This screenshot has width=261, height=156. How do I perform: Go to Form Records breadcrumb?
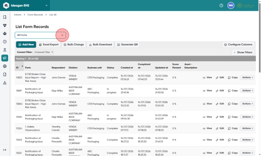click(35, 15)
